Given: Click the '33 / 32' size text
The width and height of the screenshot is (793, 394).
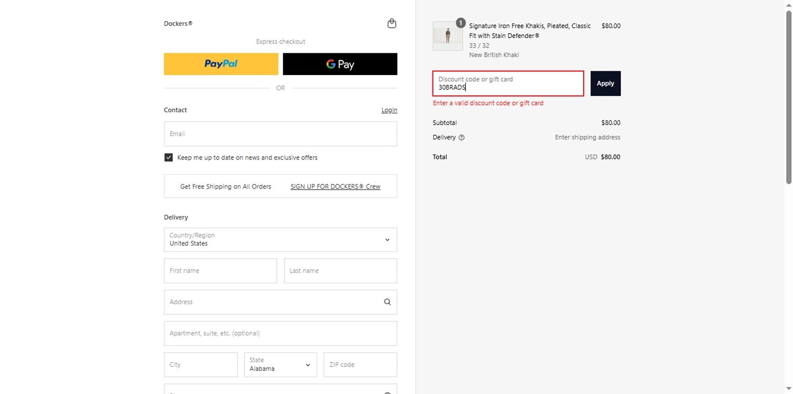Looking at the screenshot, I should [x=479, y=45].
